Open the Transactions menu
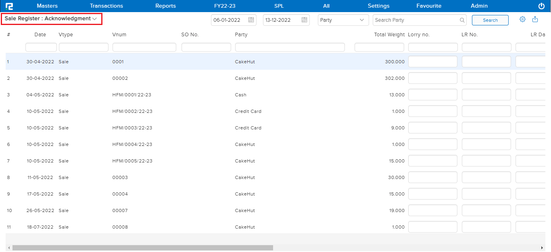The width and height of the screenshot is (551, 252). [x=106, y=6]
